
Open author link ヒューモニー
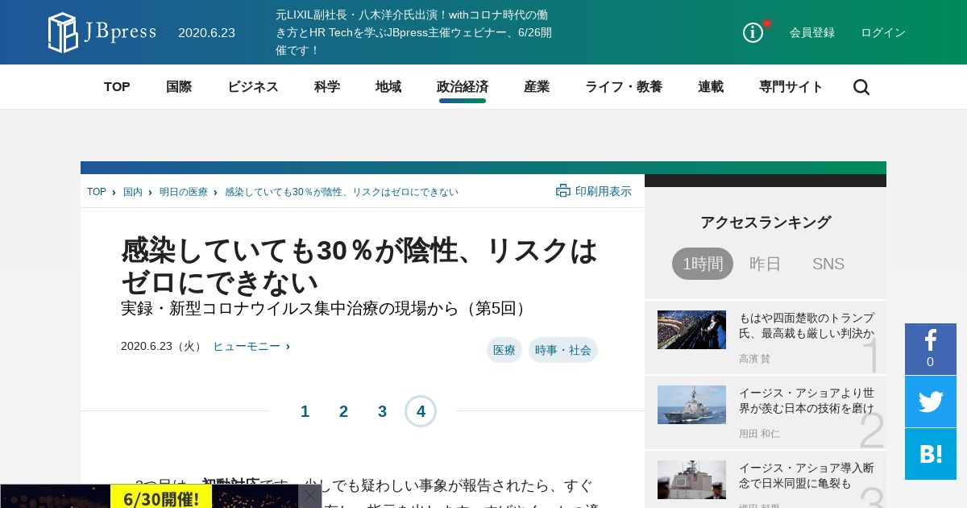coord(247,346)
